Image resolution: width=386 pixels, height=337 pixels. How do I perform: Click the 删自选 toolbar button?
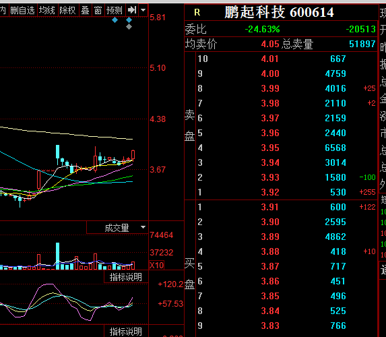point(23,10)
